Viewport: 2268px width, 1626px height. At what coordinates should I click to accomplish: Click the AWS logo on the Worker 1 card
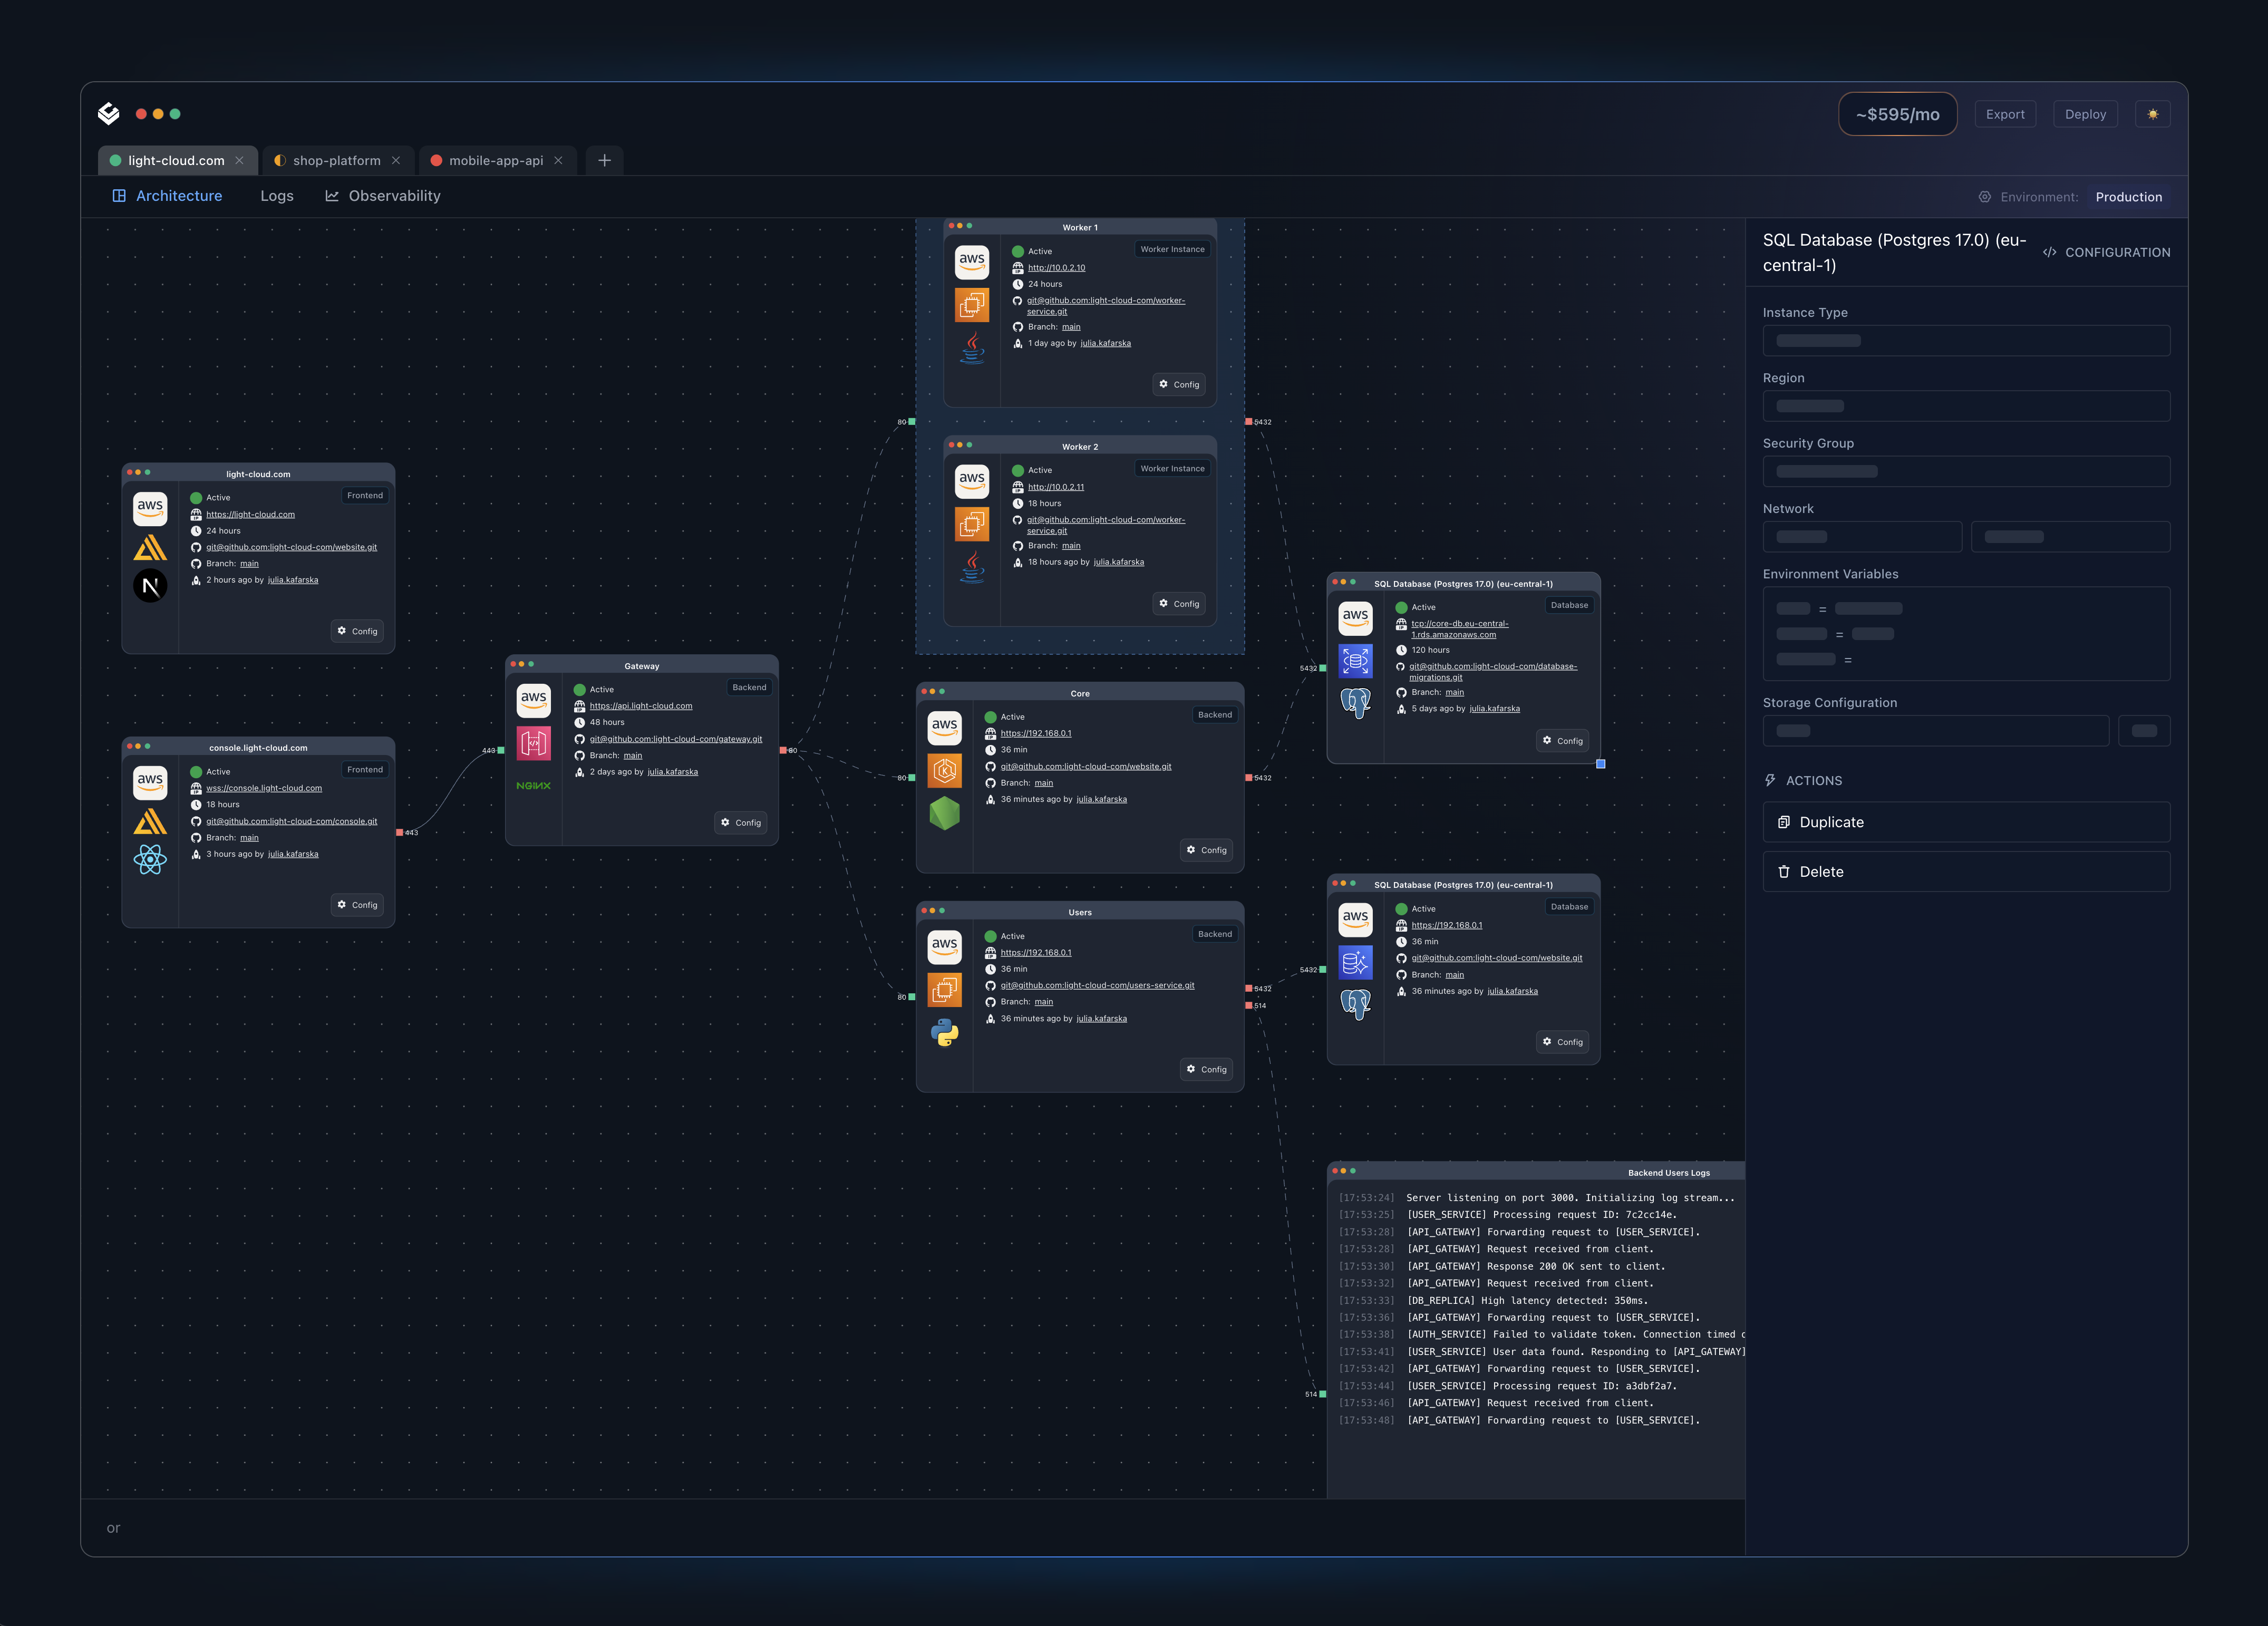tap(971, 262)
